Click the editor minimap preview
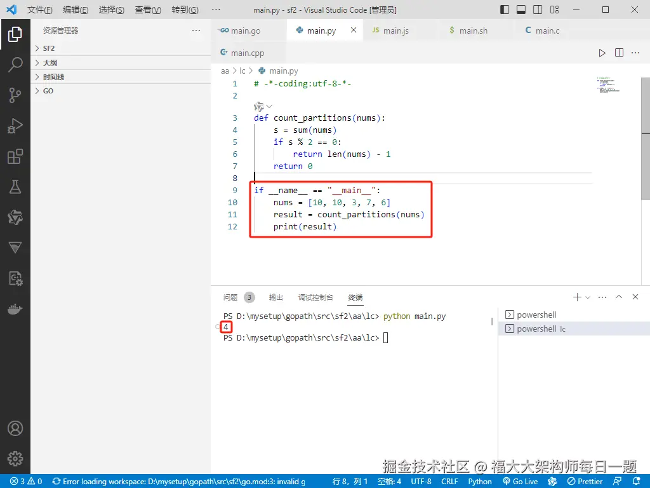This screenshot has width=650, height=488. tap(609, 85)
